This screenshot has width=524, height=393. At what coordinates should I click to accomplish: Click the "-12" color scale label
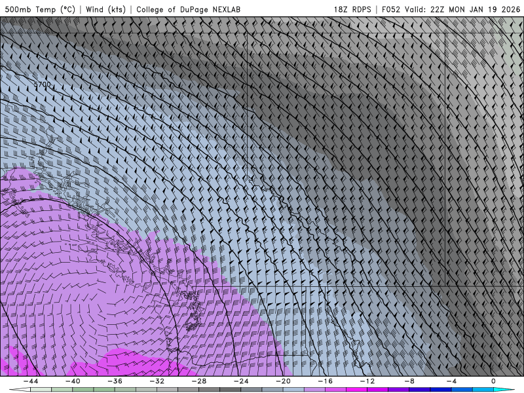pos(367,381)
